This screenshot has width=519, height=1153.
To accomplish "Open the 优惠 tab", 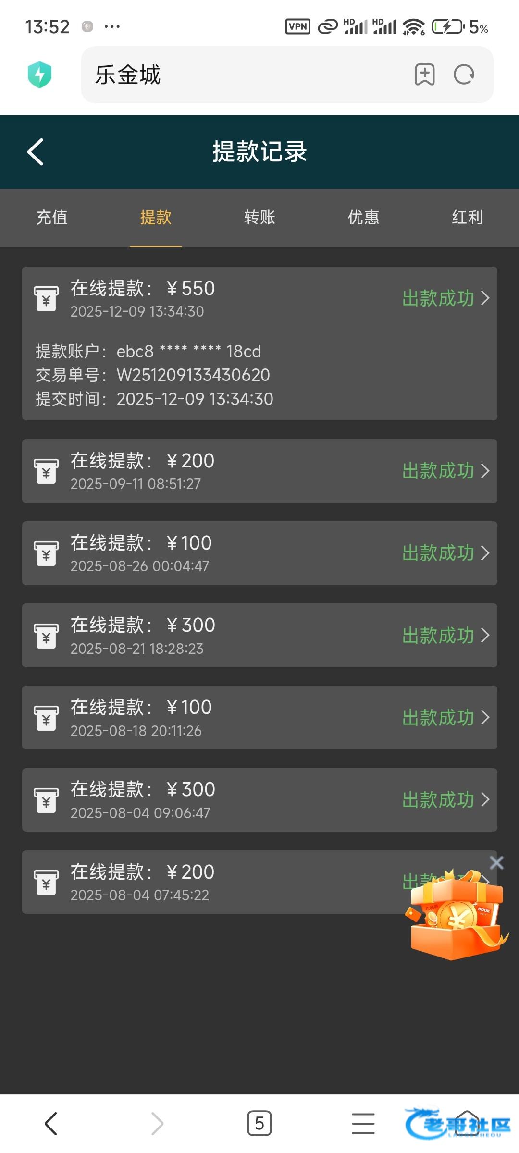I will click(x=363, y=217).
